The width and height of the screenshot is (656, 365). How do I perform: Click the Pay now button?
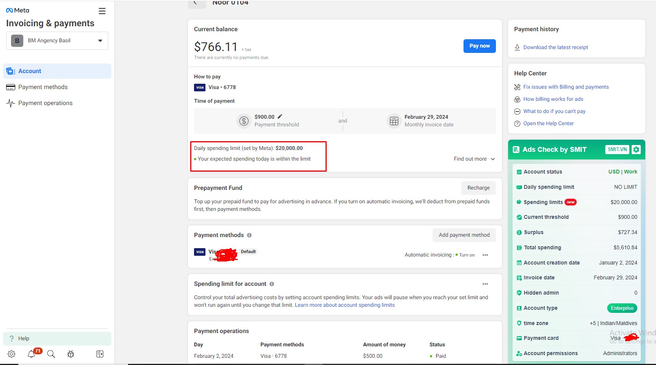pos(480,46)
